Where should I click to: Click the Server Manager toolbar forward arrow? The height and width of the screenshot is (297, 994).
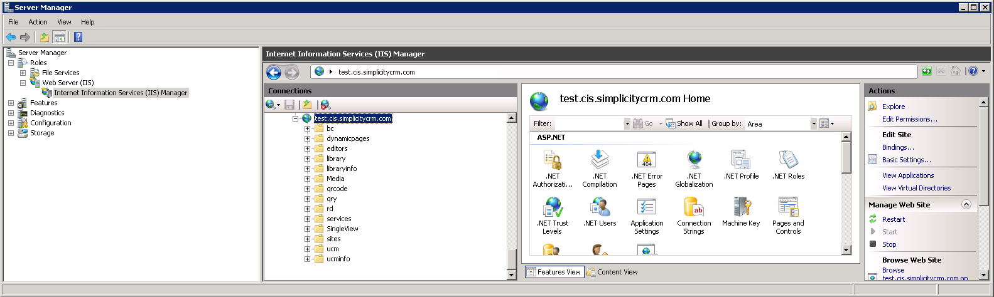[25, 37]
